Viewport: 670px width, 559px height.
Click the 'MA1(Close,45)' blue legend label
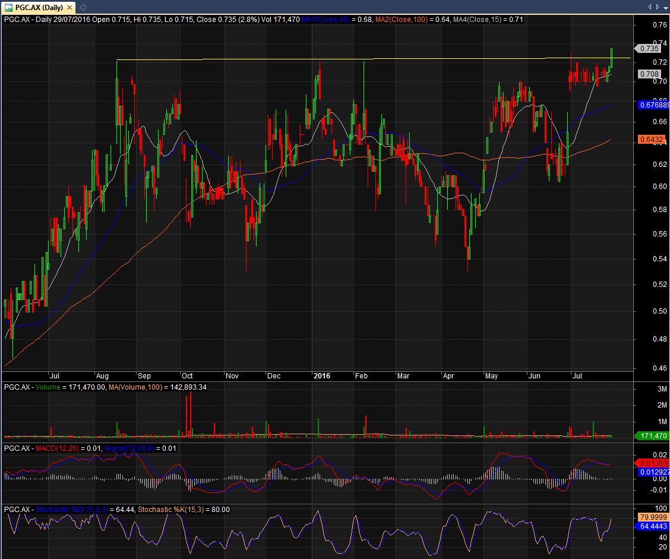[x=325, y=19]
